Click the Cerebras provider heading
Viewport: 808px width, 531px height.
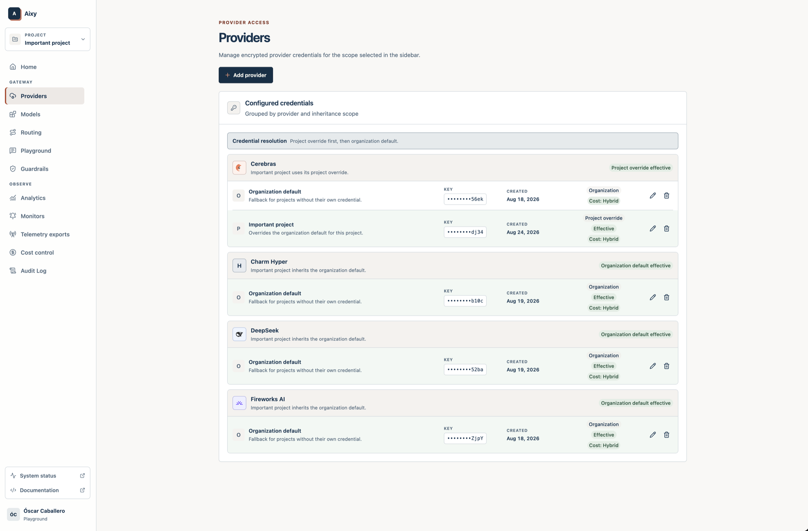pyautogui.click(x=263, y=164)
